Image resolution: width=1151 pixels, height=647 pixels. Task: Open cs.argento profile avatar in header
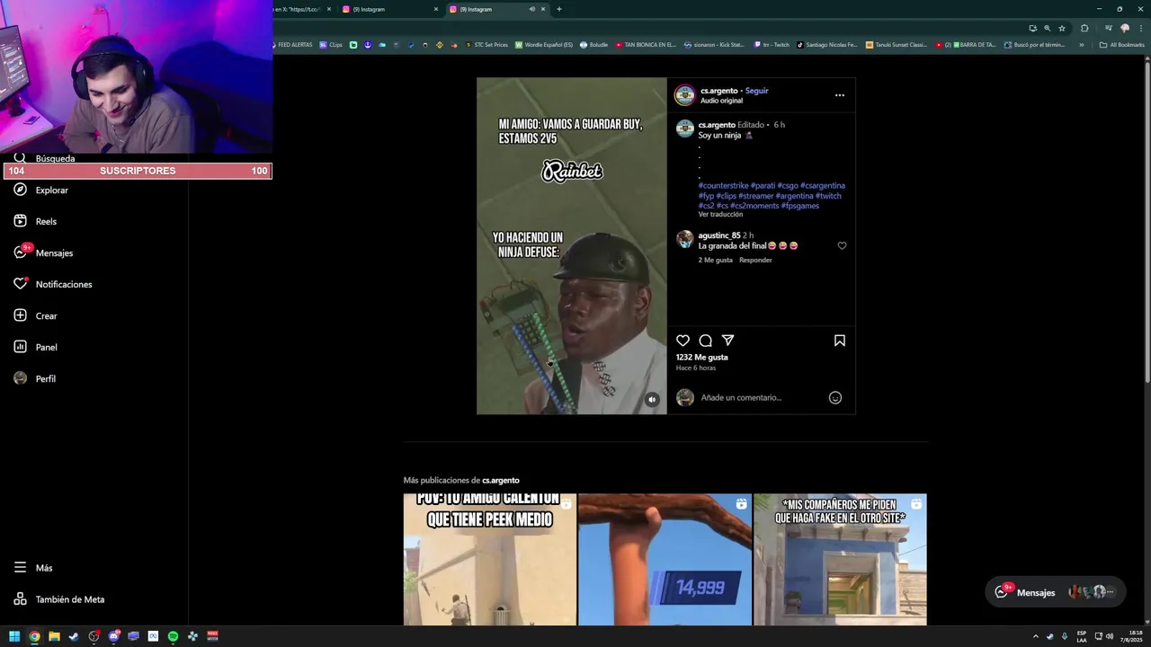(685, 95)
